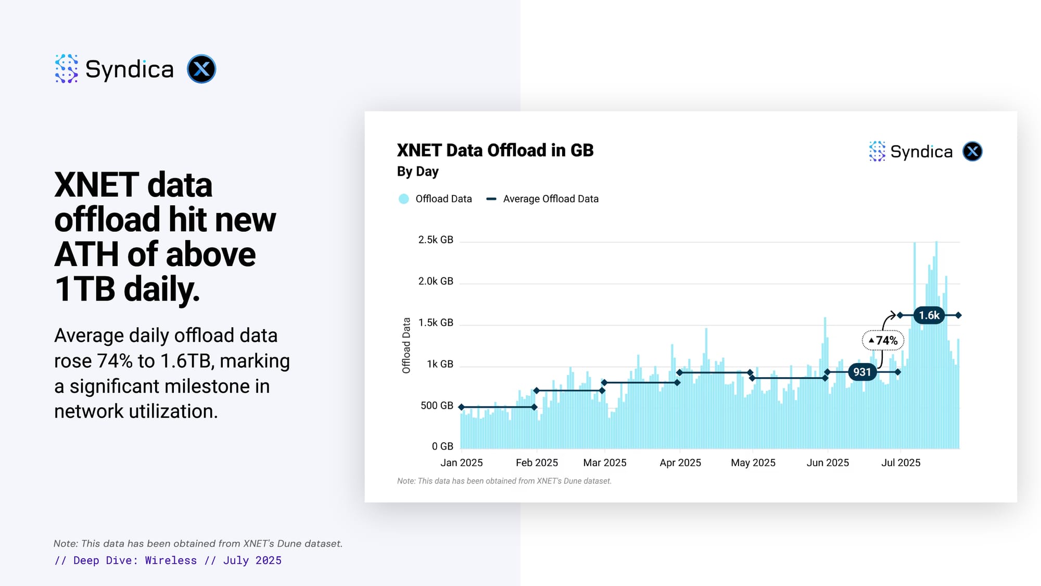Click the XNET X icon in chart card
The height and width of the screenshot is (586, 1041).
972,152
